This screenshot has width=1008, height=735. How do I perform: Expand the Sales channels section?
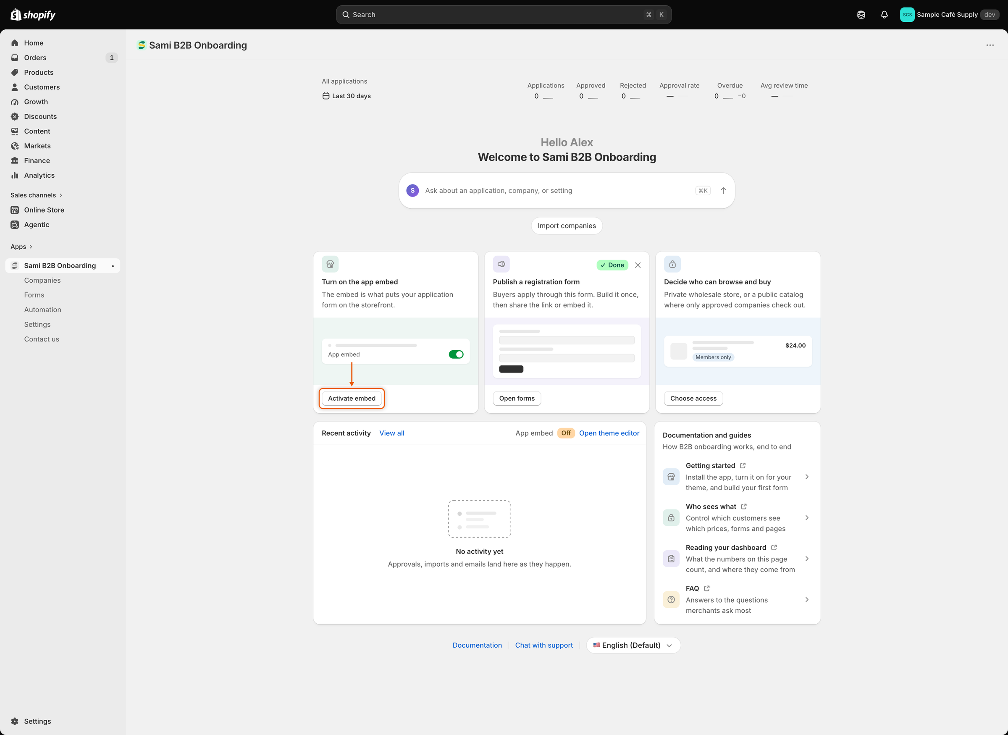37,195
